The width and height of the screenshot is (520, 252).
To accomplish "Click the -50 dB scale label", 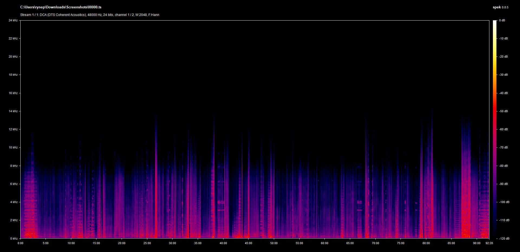I will [503, 111].
